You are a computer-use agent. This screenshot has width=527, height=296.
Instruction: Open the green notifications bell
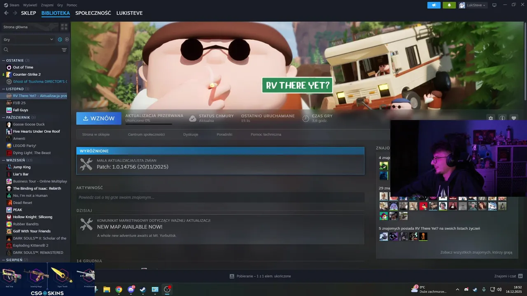pyautogui.click(x=449, y=5)
